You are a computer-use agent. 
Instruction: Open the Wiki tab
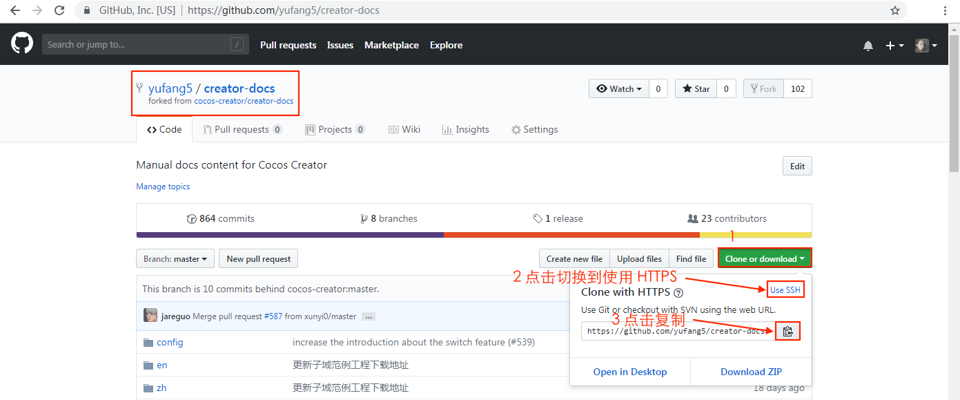[x=404, y=129]
